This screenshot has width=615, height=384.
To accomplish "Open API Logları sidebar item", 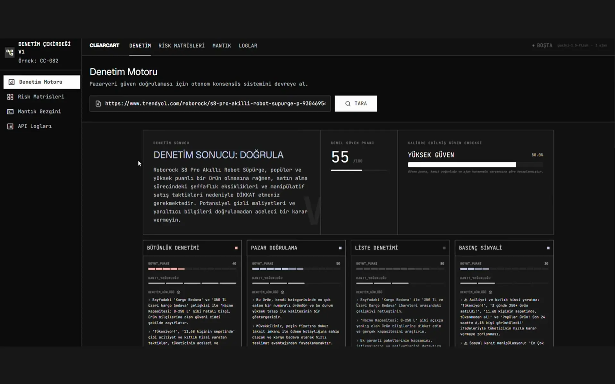I will coord(42,126).
